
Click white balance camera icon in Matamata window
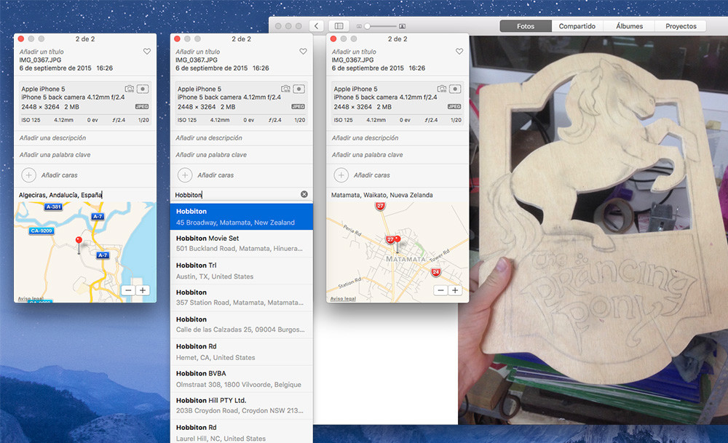(x=442, y=89)
